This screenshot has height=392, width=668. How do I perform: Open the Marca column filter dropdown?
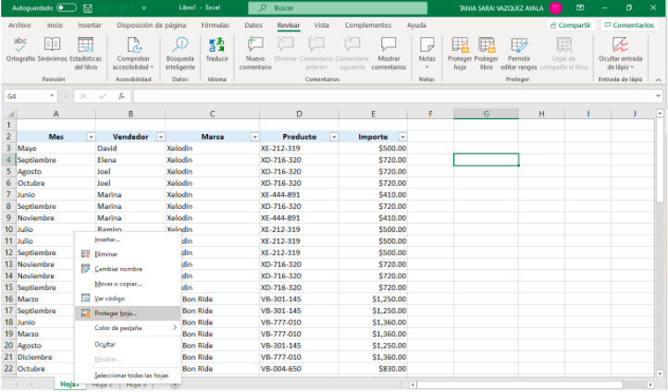(254, 137)
